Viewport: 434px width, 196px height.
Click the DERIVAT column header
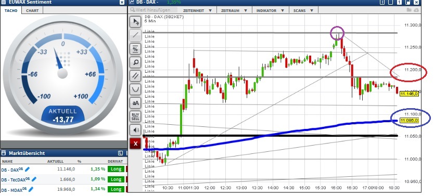pyautogui.click(x=115, y=162)
